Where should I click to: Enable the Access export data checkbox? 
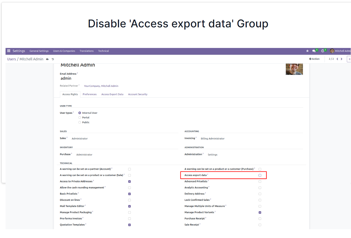coord(260,175)
